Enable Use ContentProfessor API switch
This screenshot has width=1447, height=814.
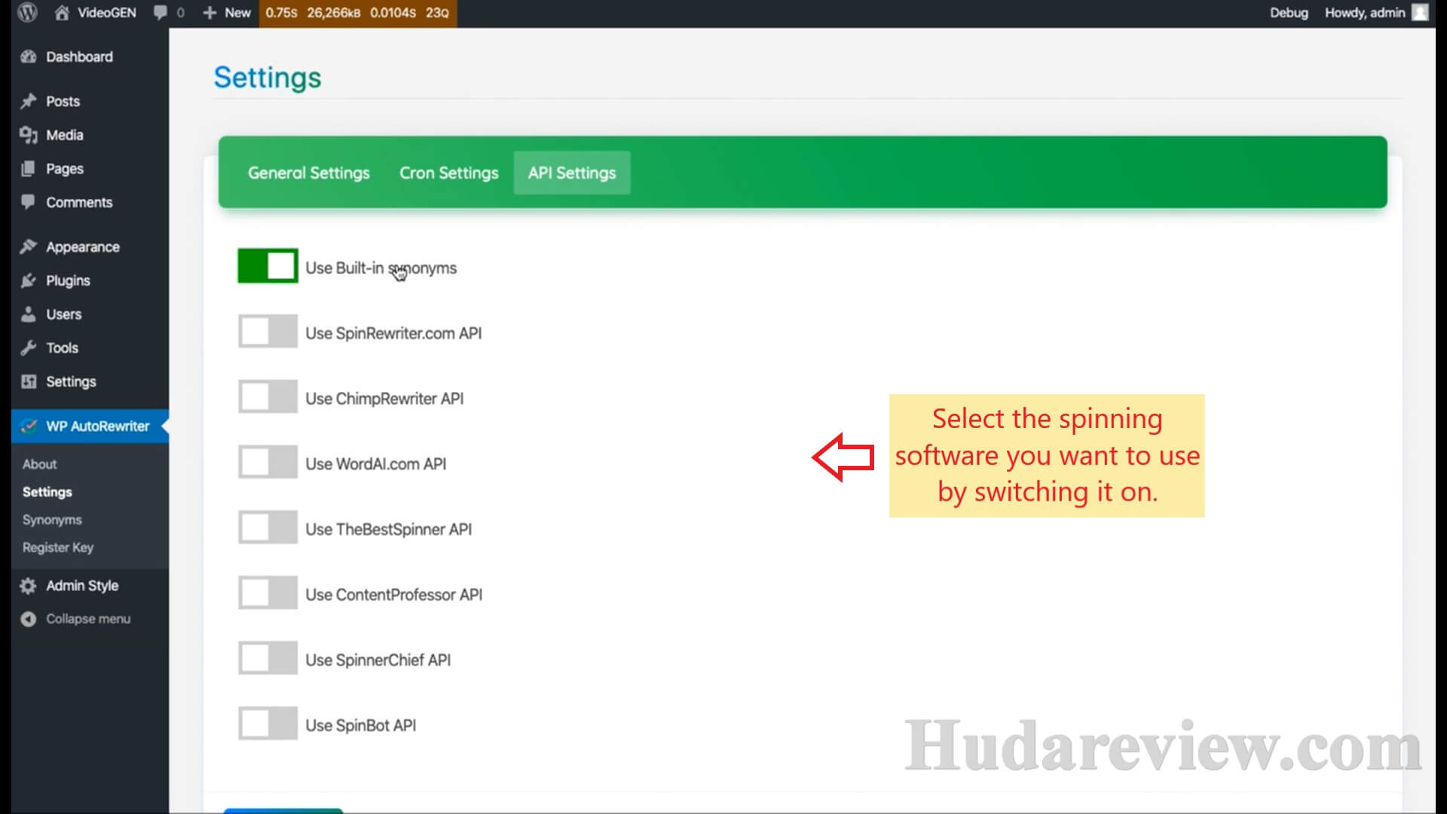[268, 592]
